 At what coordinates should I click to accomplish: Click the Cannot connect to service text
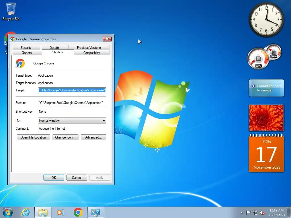(x=269, y=88)
